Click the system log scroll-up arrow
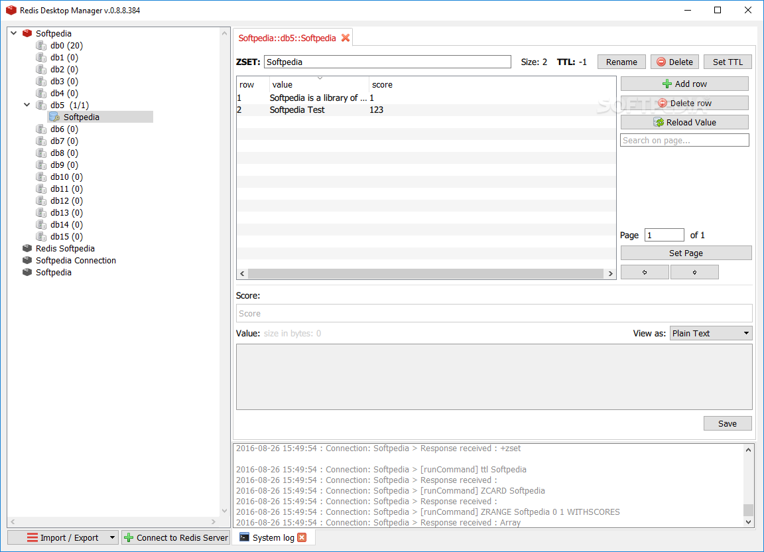Image resolution: width=764 pixels, height=552 pixels. point(748,450)
